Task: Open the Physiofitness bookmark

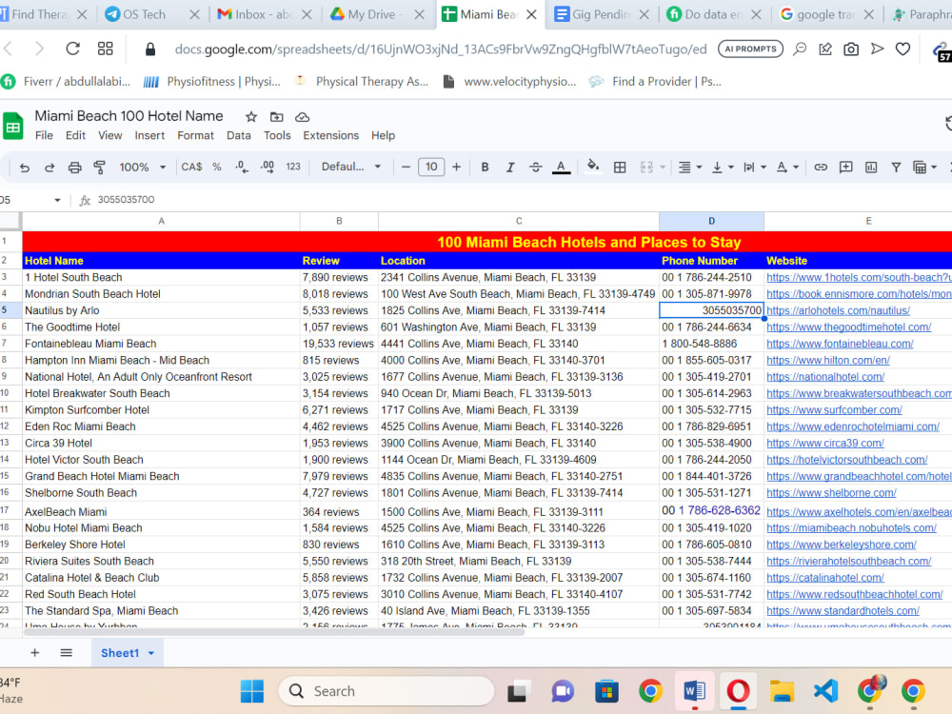Action: 212,81
